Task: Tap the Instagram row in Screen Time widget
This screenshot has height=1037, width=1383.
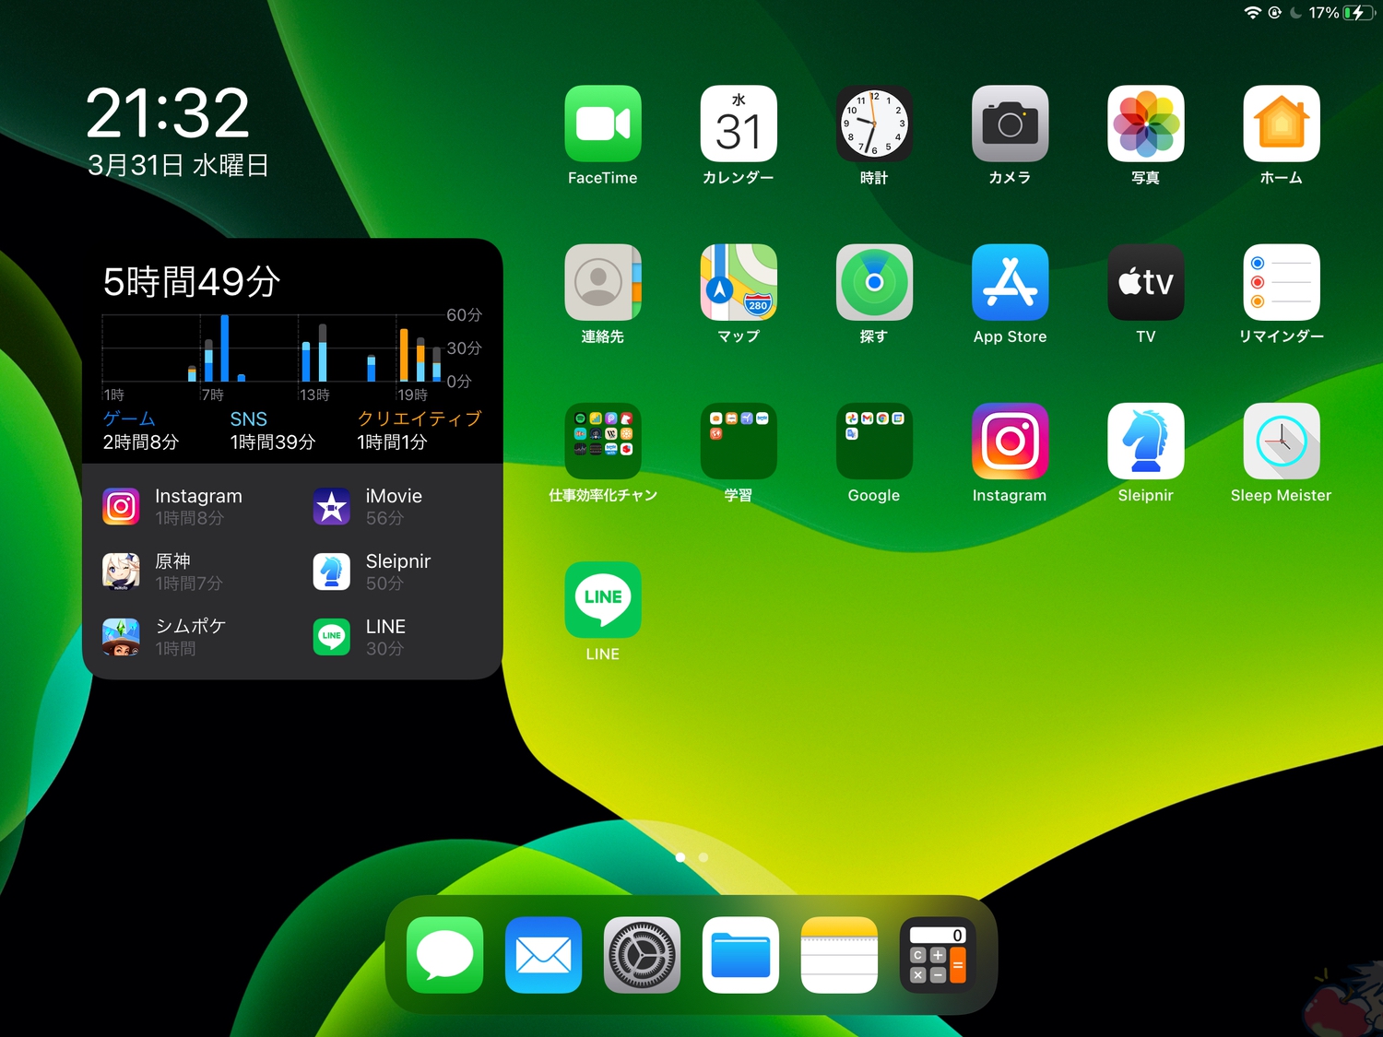Action: tap(173, 506)
